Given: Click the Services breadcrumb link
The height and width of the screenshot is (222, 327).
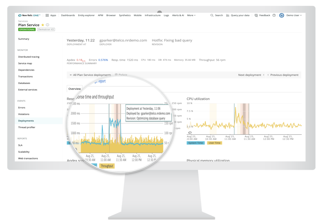Looking at the screenshot, I should 23,21.
